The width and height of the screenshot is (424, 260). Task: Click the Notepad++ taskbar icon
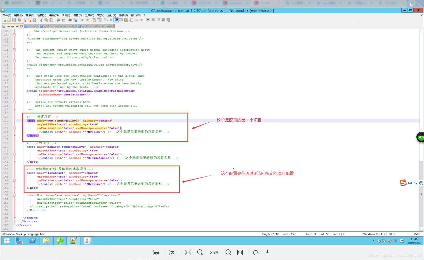coord(74,241)
